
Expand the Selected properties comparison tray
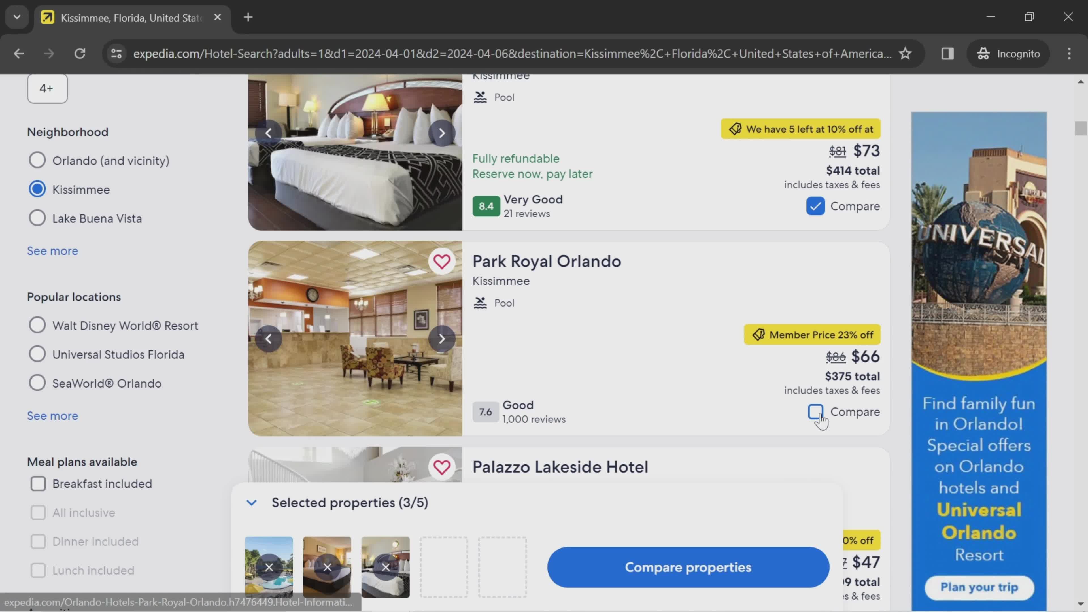pos(252,502)
